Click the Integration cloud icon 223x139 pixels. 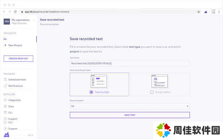point(5,100)
